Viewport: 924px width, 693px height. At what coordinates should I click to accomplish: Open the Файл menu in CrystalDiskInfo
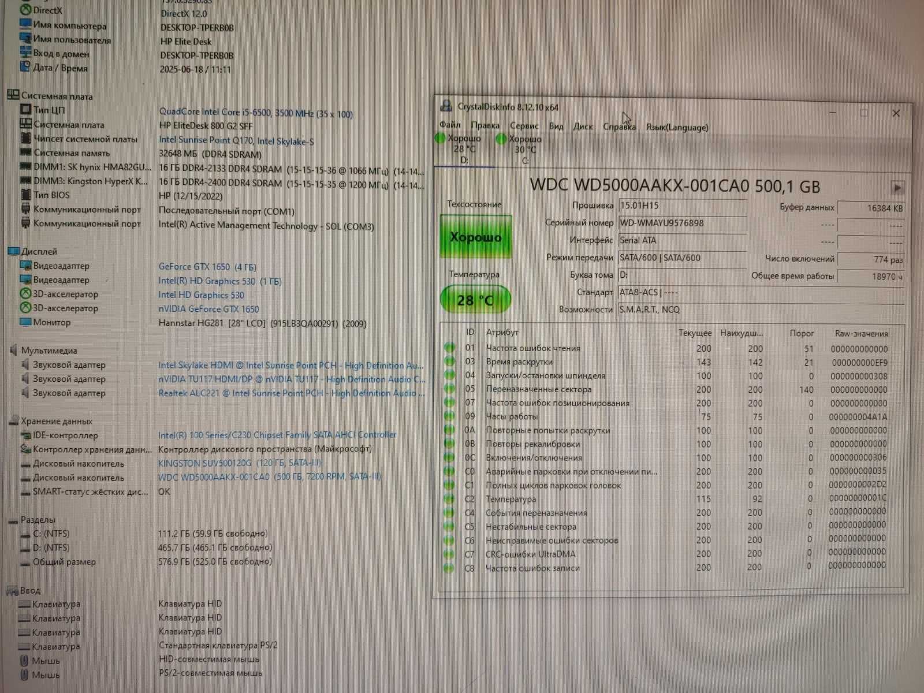(x=450, y=125)
